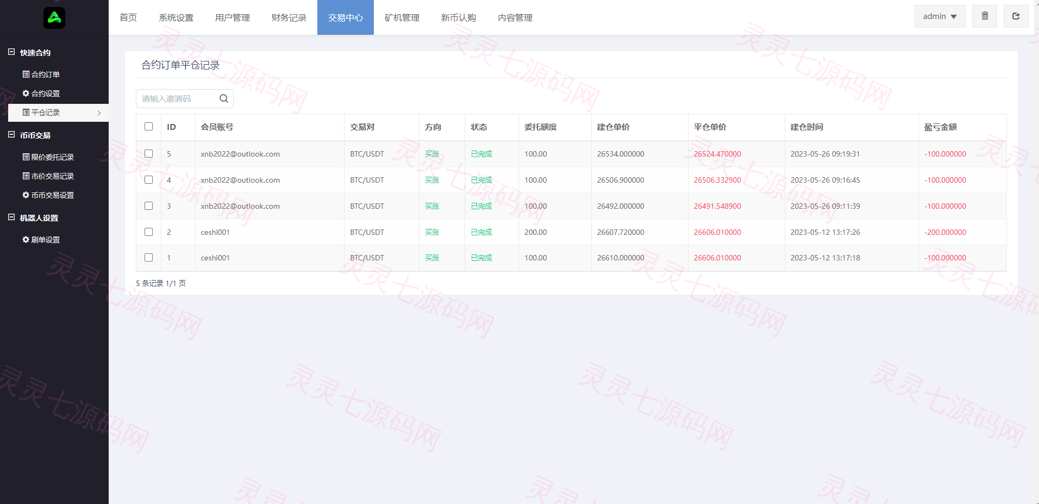Select 平仓记录 sidebar item
This screenshot has height=504, width=1039.
(58, 113)
